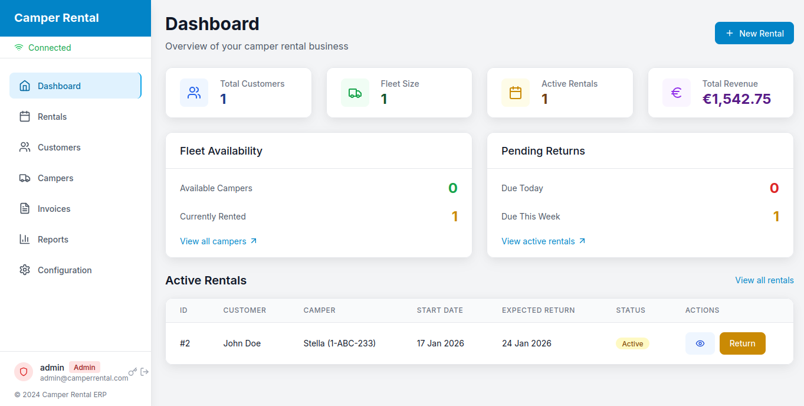This screenshot has height=406, width=804.
Task: Click the green Connected wifi icon
Action: (x=19, y=48)
